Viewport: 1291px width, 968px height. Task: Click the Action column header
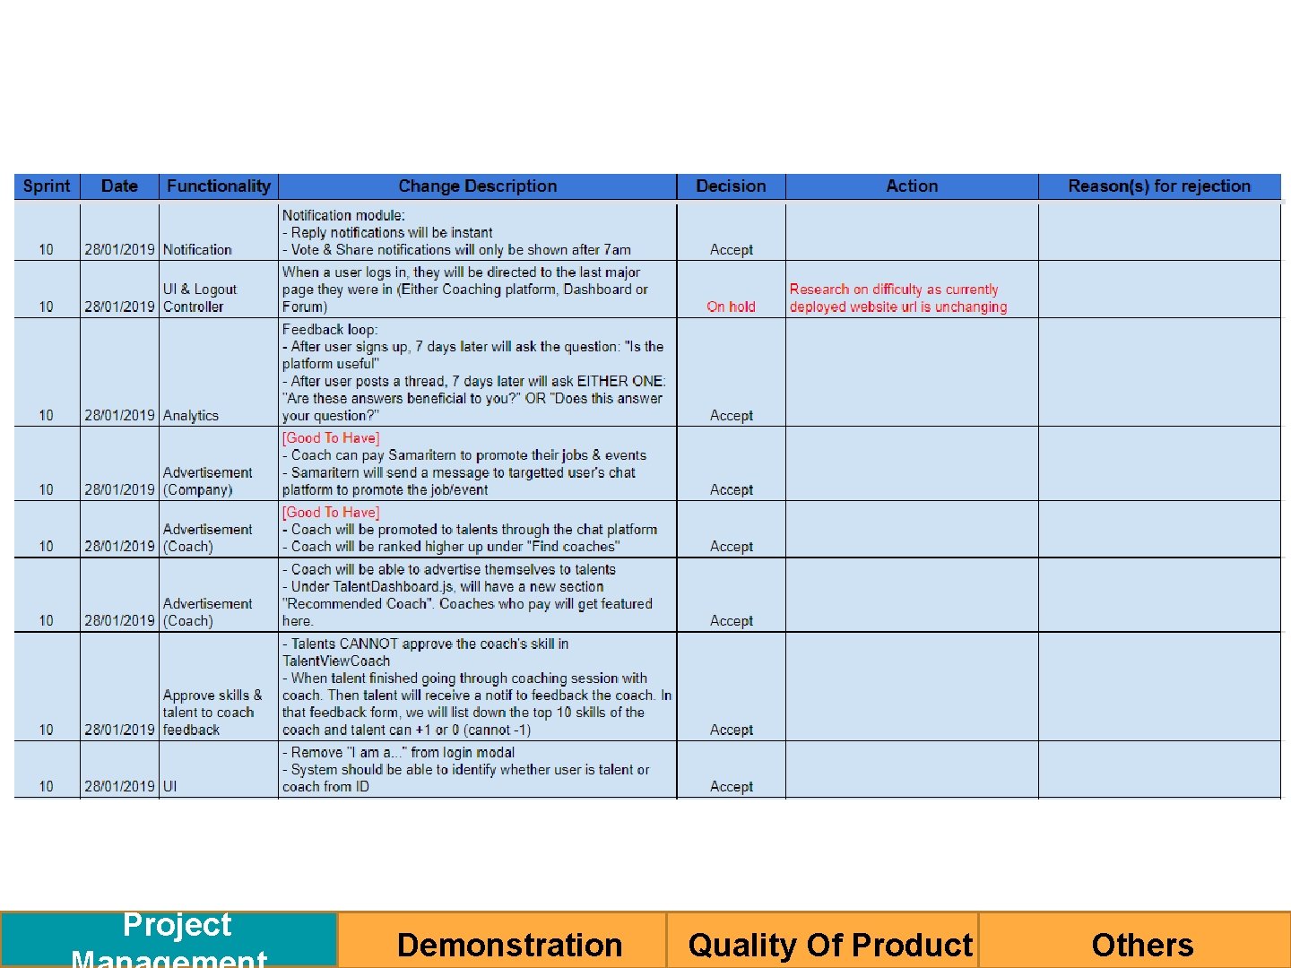[x=912, y=186]
